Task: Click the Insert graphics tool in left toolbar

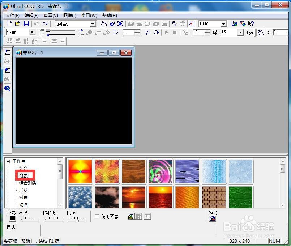Action: tap(8, 70)
